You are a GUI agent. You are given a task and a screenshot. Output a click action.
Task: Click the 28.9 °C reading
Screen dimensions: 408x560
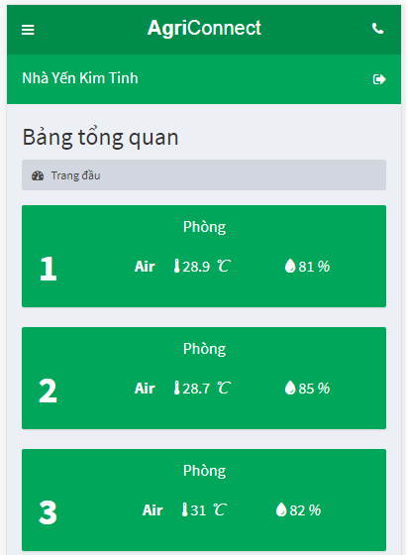[208, 268]
